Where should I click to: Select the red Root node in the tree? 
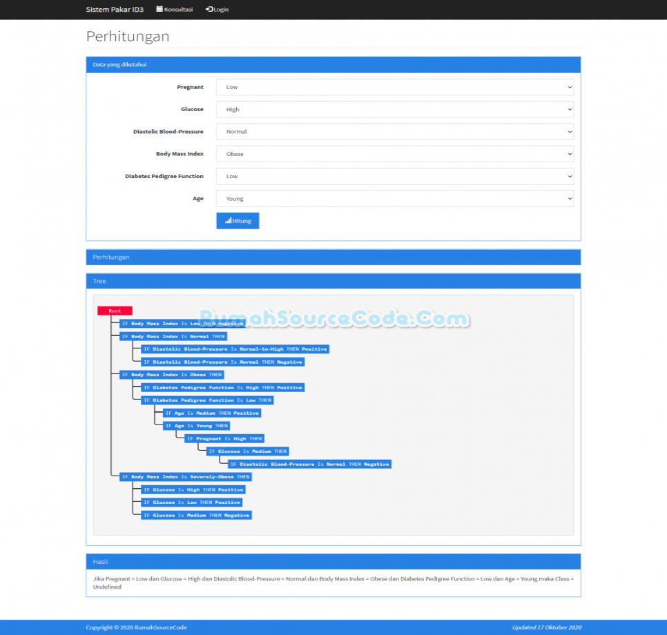(x=114, y=310)
